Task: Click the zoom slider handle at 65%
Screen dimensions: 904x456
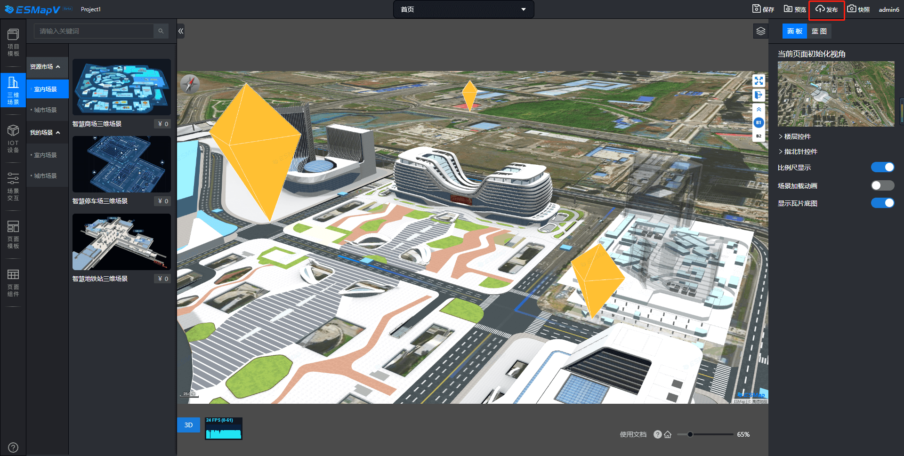Action: click(690, 434)
